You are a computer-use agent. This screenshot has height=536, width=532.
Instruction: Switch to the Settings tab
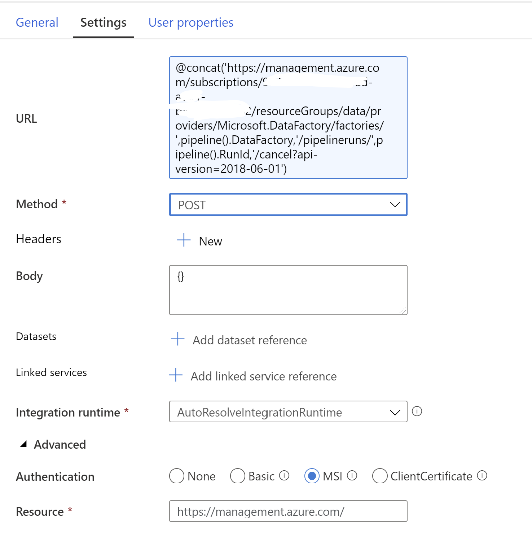[103, 22]
